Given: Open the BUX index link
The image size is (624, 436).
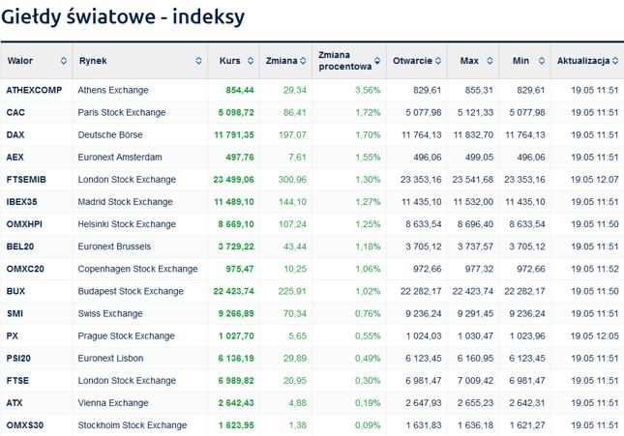Looking at the screenshot, I should pyautogui.click(x=15, y=290).
